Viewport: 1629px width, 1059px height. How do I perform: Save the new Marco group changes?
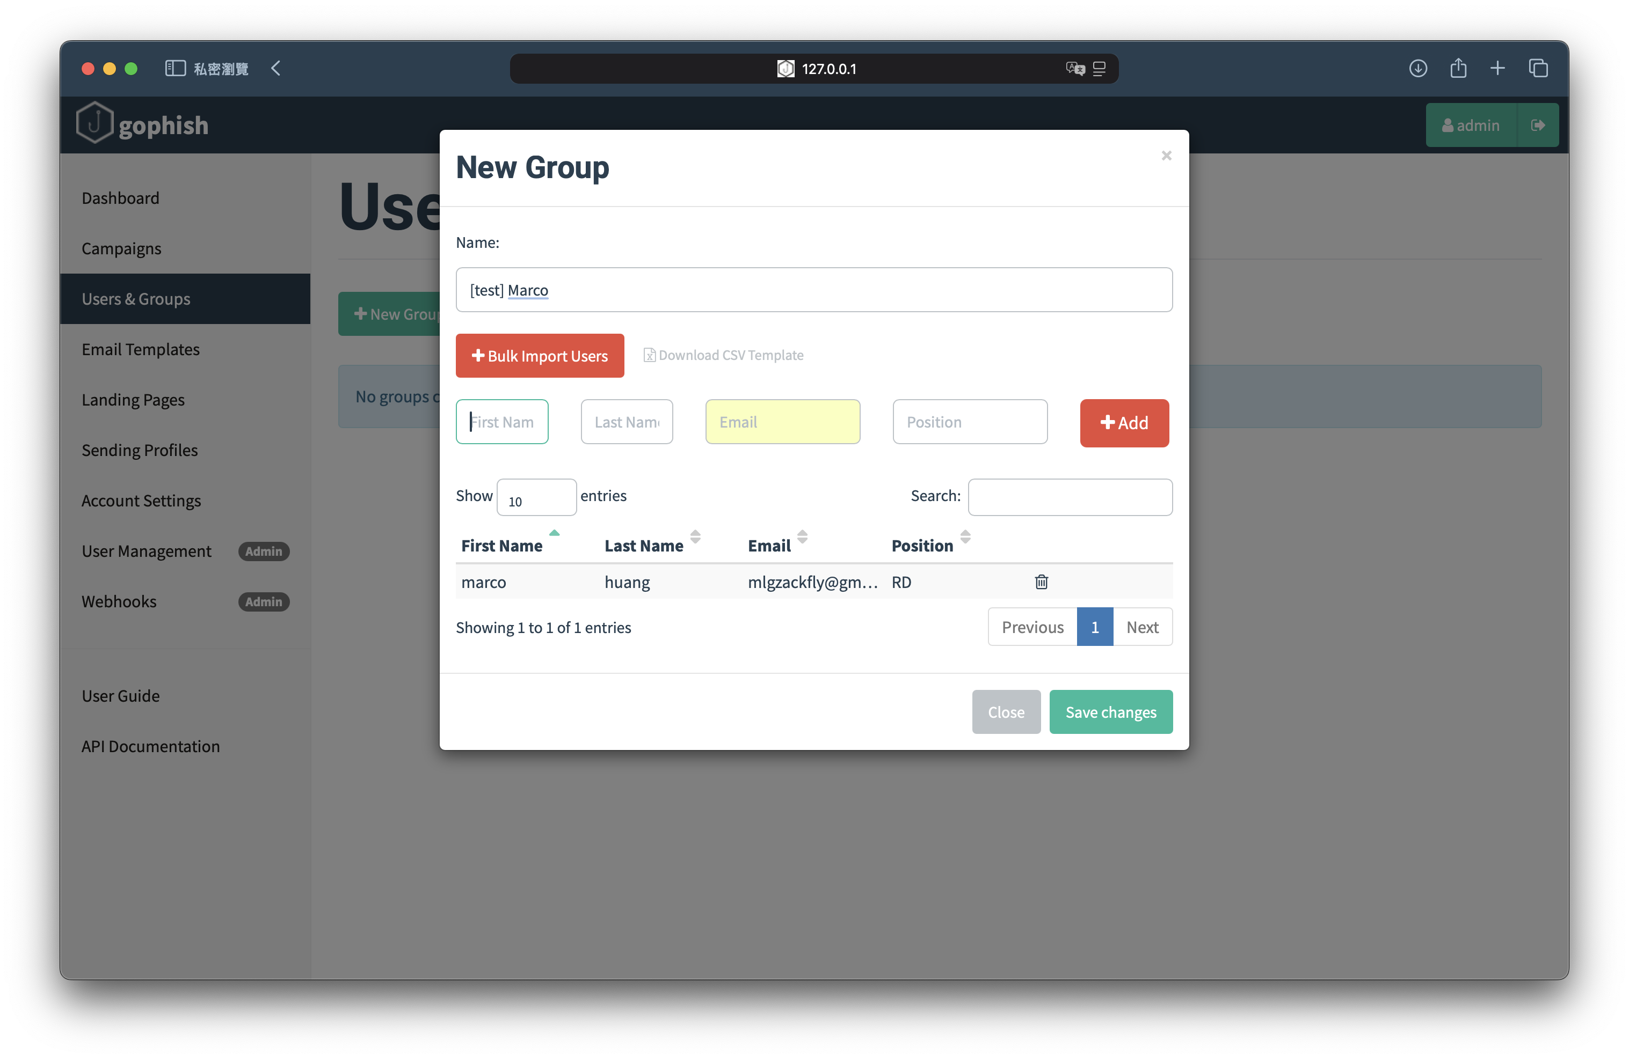pos(1110,711)
